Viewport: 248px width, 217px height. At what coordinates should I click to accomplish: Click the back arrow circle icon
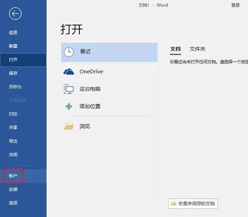coord(15,14)
